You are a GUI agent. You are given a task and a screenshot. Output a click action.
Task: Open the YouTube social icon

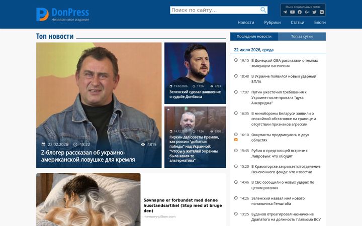click(292, 12)
